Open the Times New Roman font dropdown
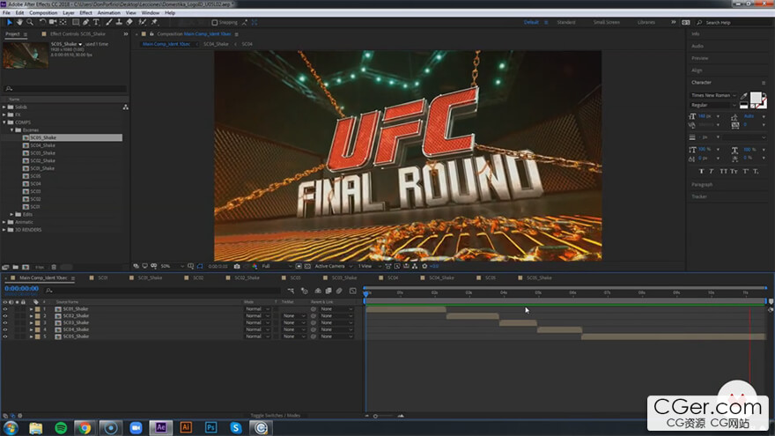Viewport: 775px width, 436px height. click(x=713, y=95)
